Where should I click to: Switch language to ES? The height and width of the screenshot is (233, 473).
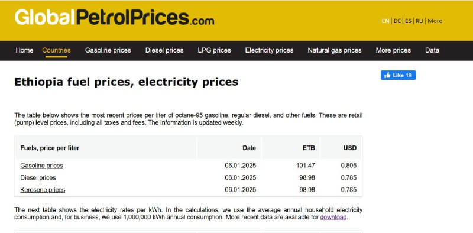(408, 21)
